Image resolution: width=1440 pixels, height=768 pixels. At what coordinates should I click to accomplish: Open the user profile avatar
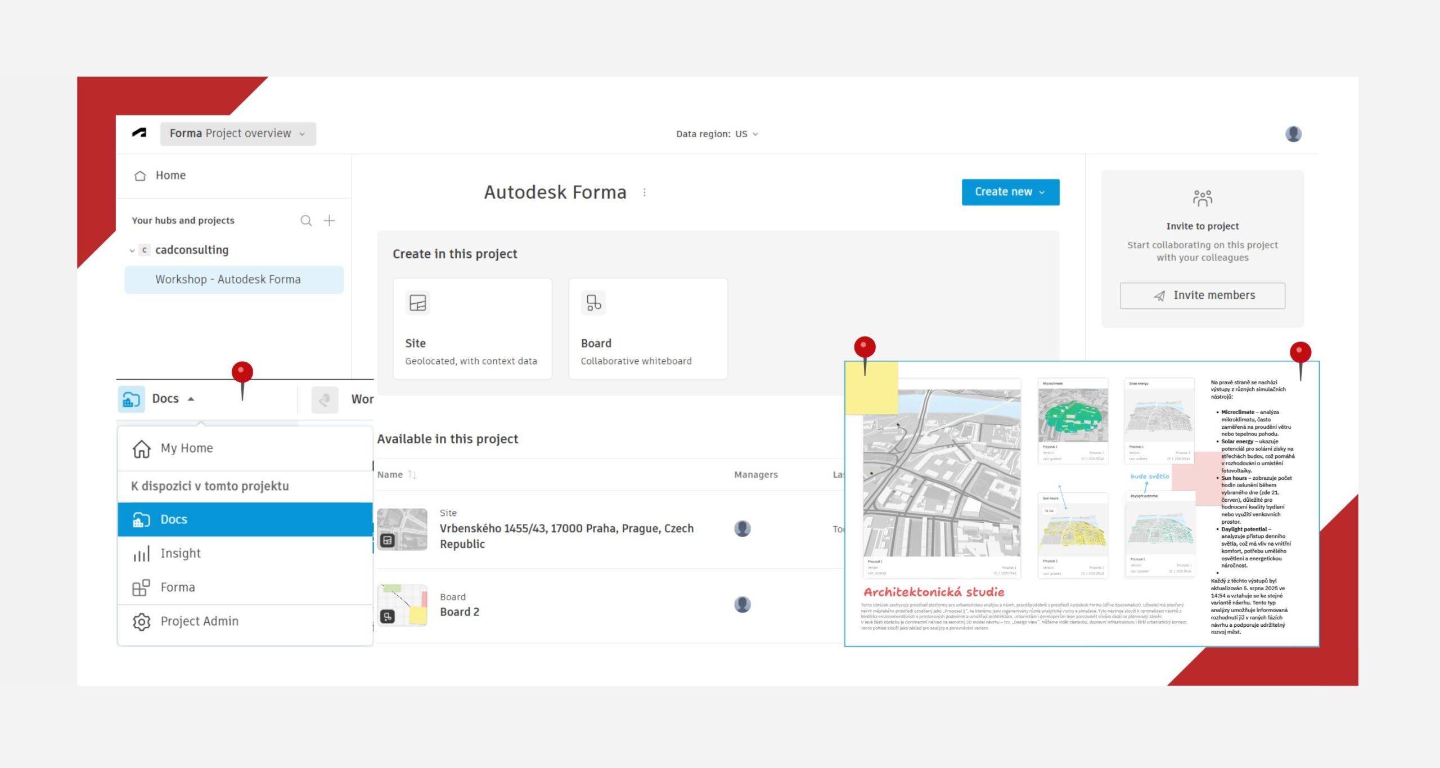click(x=1293, y=134)
